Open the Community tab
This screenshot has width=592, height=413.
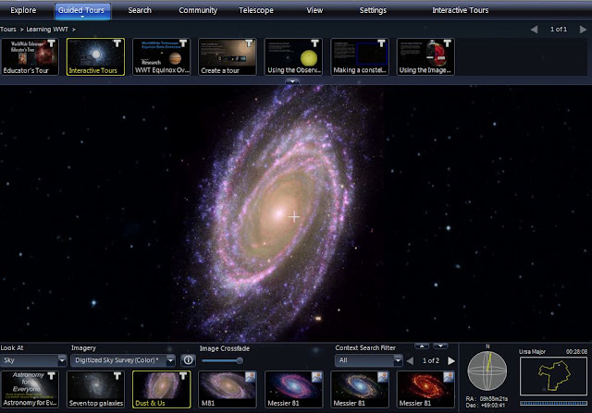(198, 10)
